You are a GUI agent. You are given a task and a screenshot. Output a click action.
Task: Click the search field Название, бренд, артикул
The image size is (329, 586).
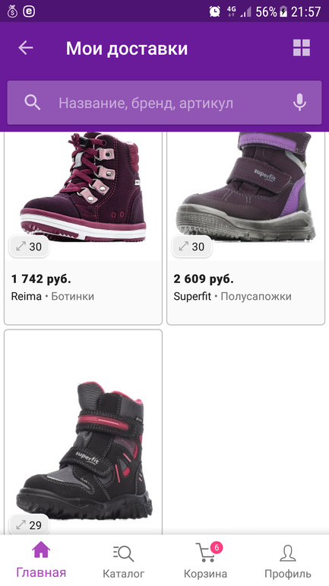164,103
